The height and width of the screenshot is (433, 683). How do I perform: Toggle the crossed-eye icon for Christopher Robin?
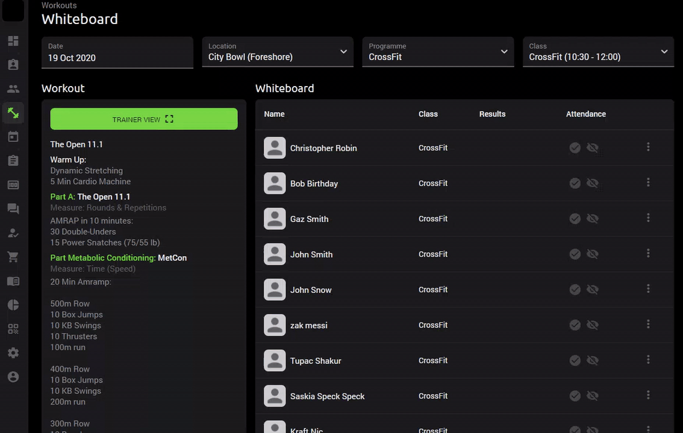point(593,148)
